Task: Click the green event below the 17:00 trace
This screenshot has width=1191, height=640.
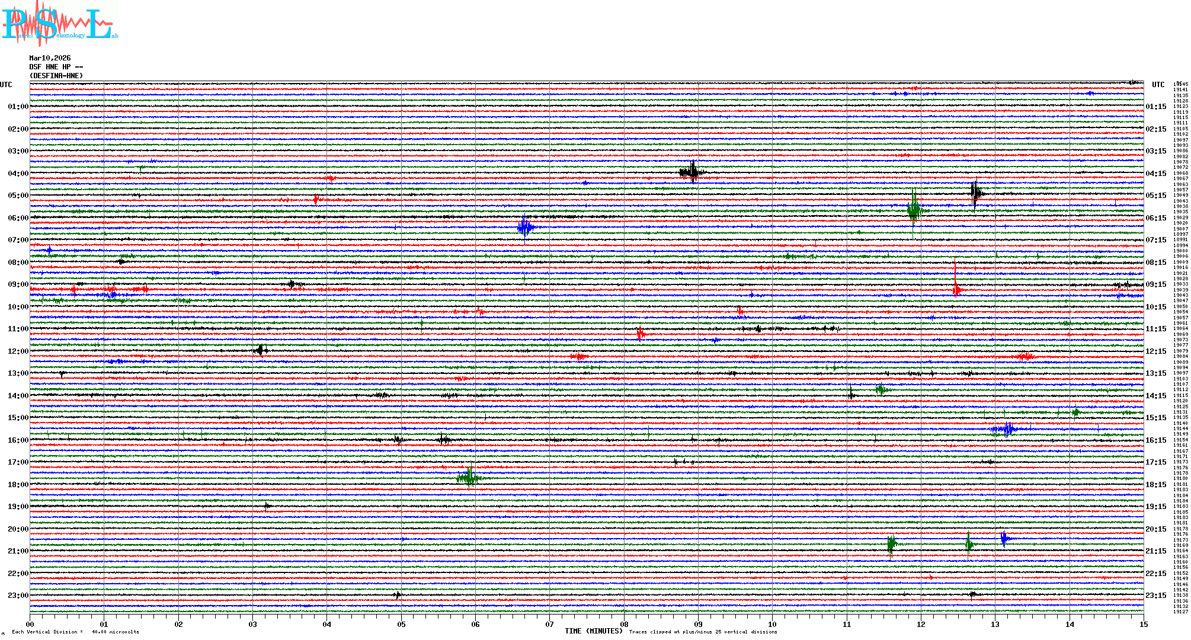Action: click(469, 477)
